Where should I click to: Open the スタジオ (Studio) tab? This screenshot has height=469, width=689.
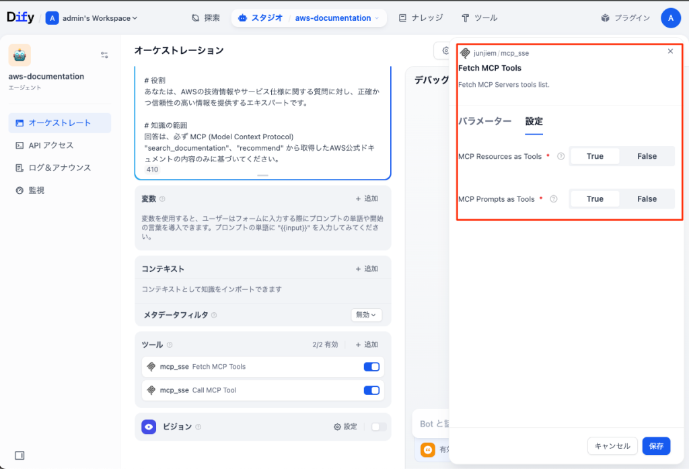[x=260, y=18]
